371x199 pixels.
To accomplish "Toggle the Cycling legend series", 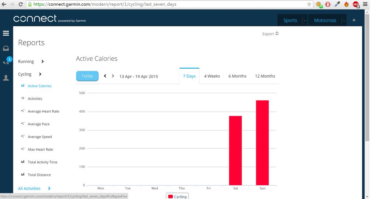I will [x=177, y=196].
